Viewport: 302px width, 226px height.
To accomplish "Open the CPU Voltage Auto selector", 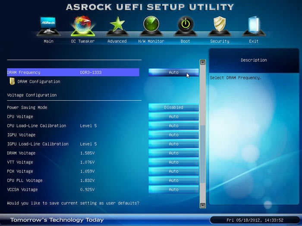I will [x=173, y=117].
